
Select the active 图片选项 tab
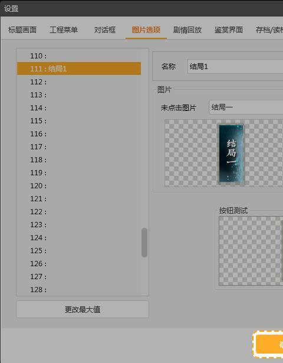[x=146, y=30]
